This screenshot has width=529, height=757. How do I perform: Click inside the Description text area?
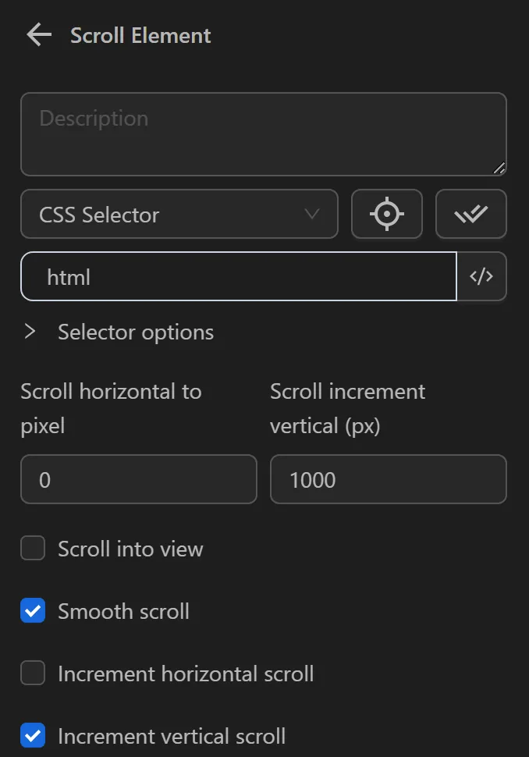click(264, 133)
